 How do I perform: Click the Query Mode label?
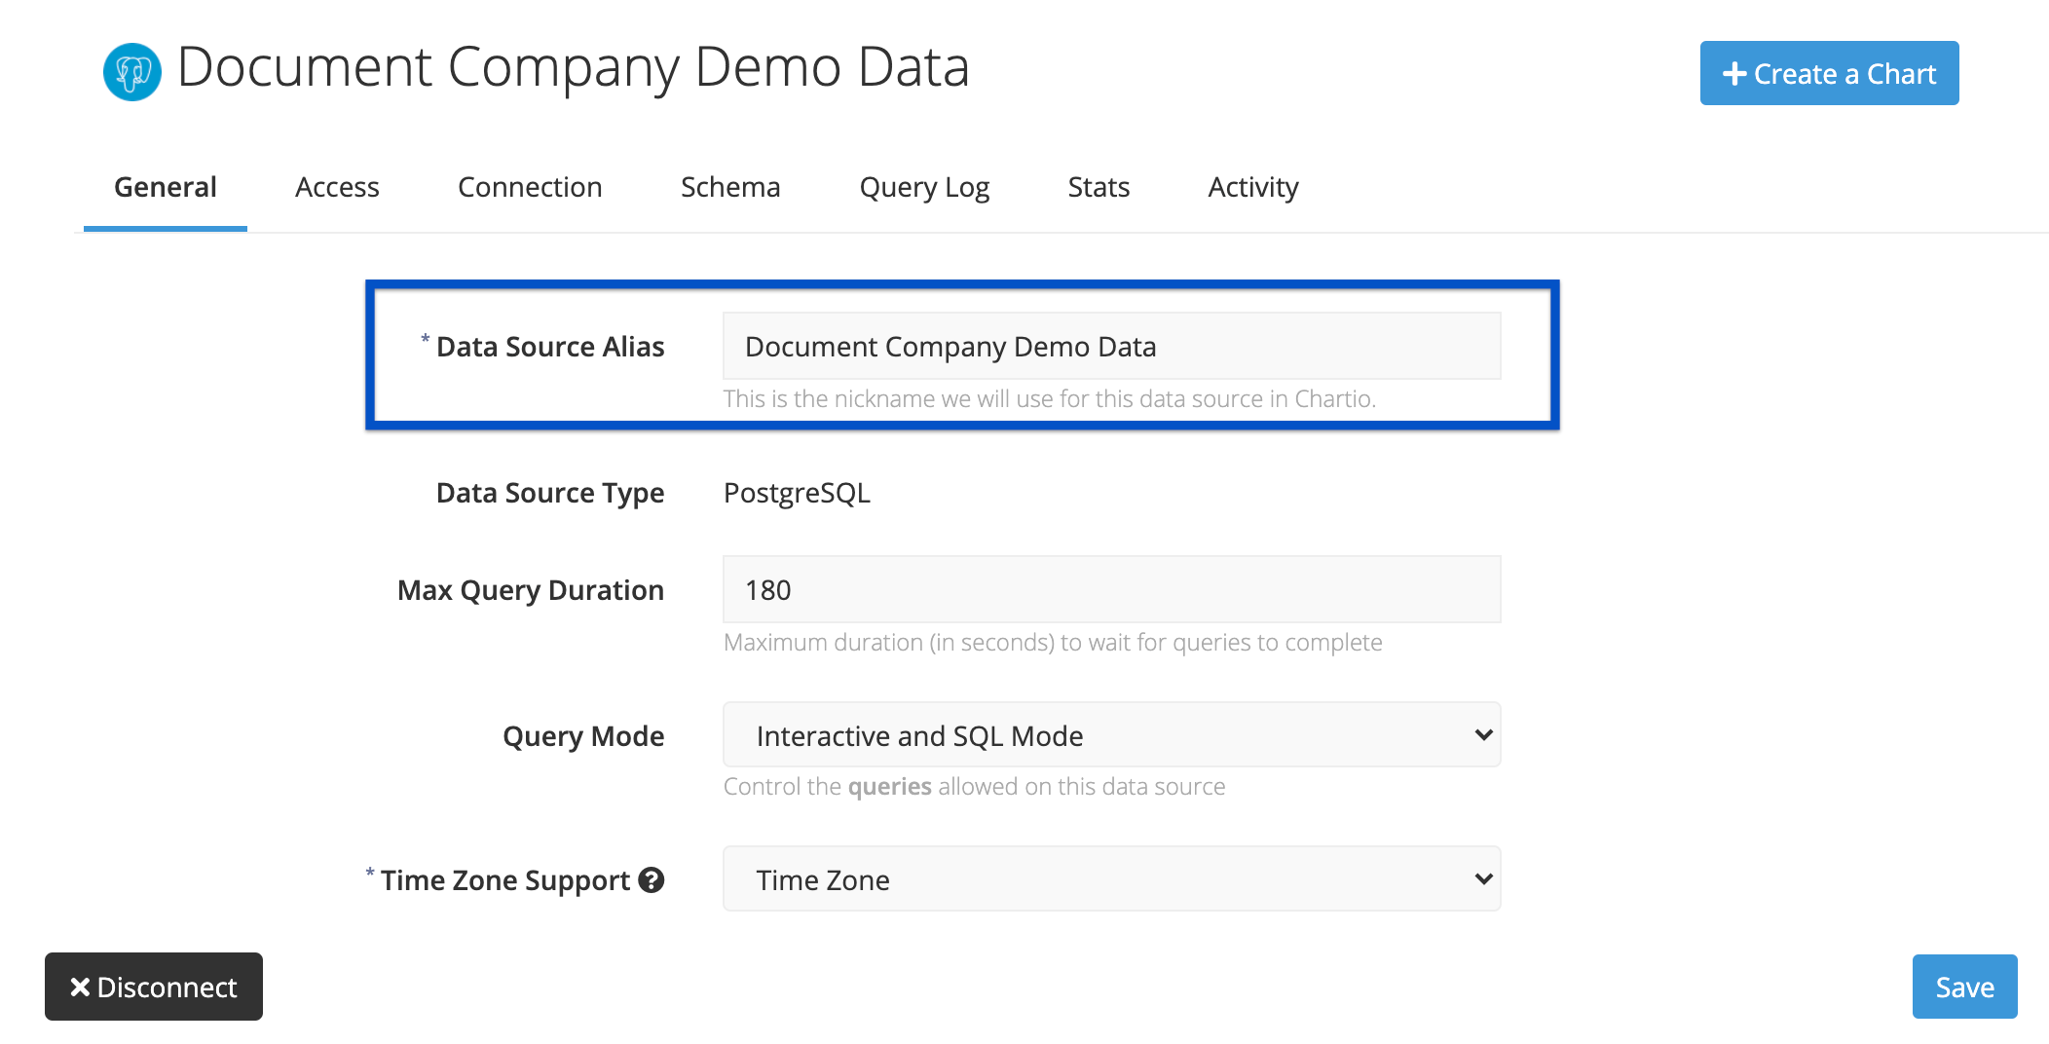coord(583,736)
